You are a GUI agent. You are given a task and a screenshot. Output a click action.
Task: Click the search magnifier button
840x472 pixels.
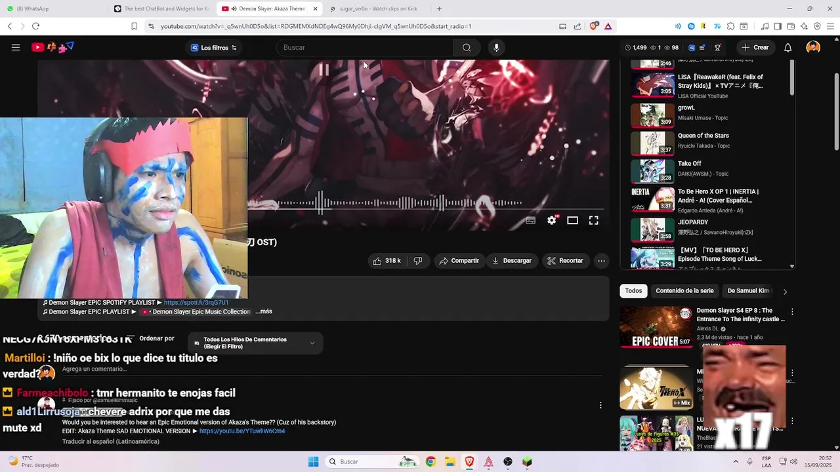(x=467, y=47)
